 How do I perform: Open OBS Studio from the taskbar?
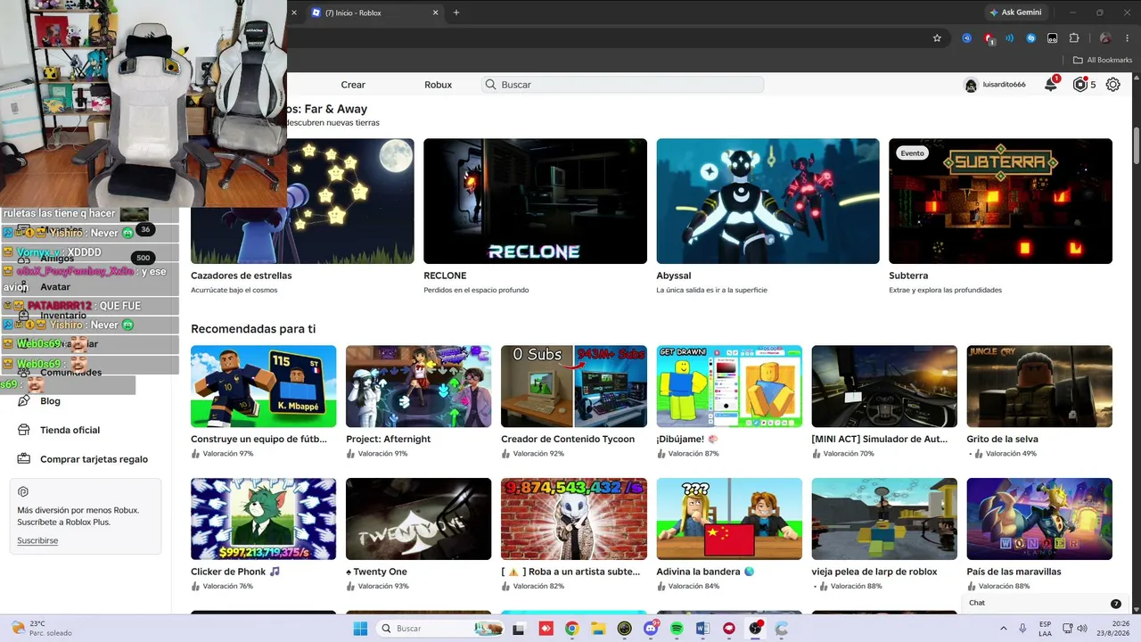(x=755, y=629)
